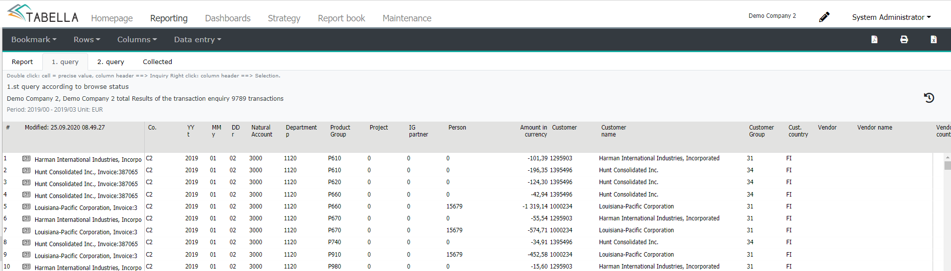Click the history clock icon
Viewport: 951px width, 271px height.
(929, 98)
